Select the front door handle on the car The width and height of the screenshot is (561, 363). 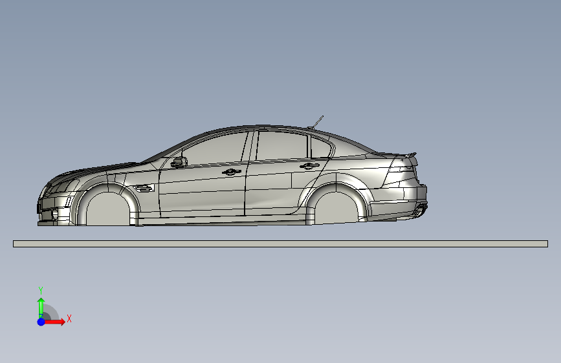[x=231, y=172]
